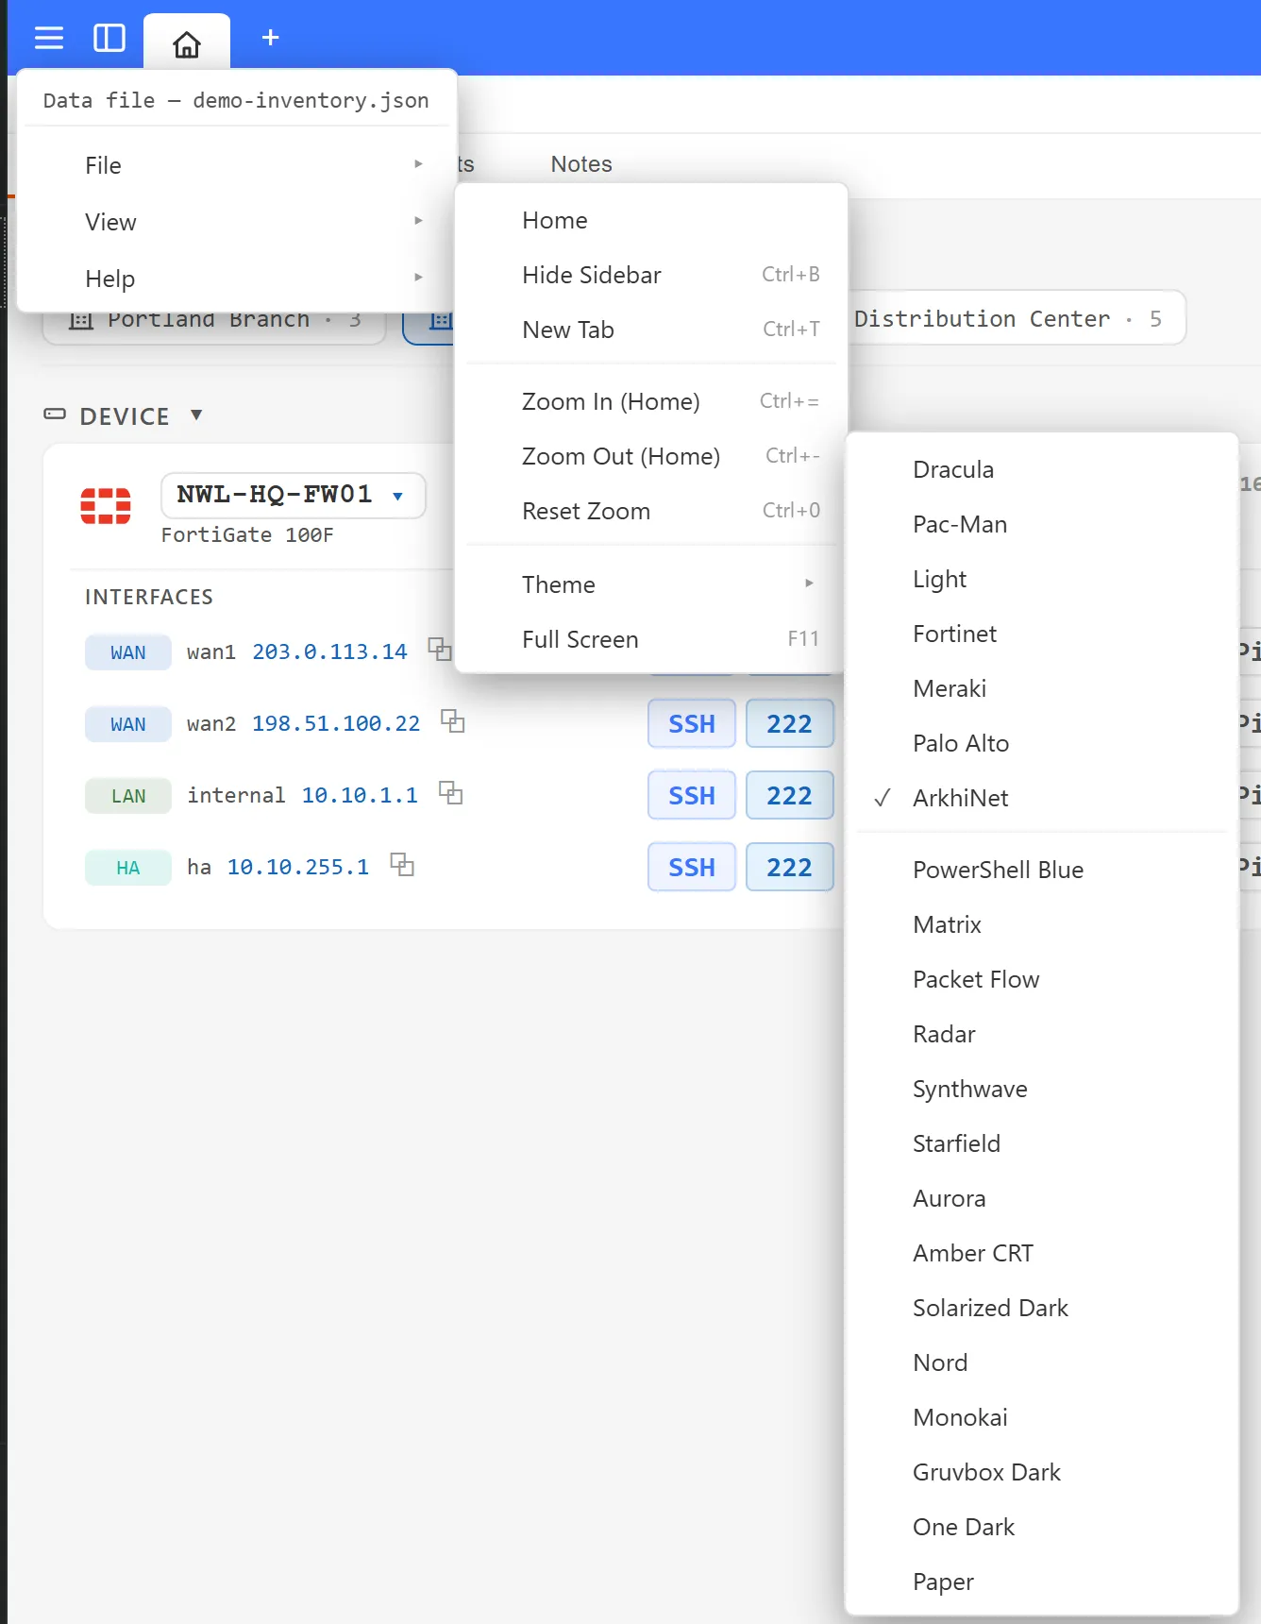Select Reset Zoom entry
The width and height of the screenshot is (1261, 1624).
click(651, 511)
